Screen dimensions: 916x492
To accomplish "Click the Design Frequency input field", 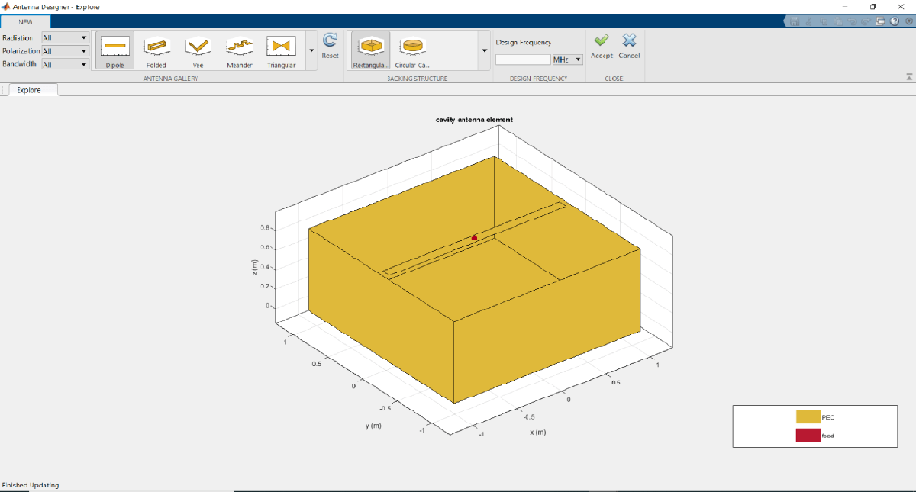I will tap(523, 59).
